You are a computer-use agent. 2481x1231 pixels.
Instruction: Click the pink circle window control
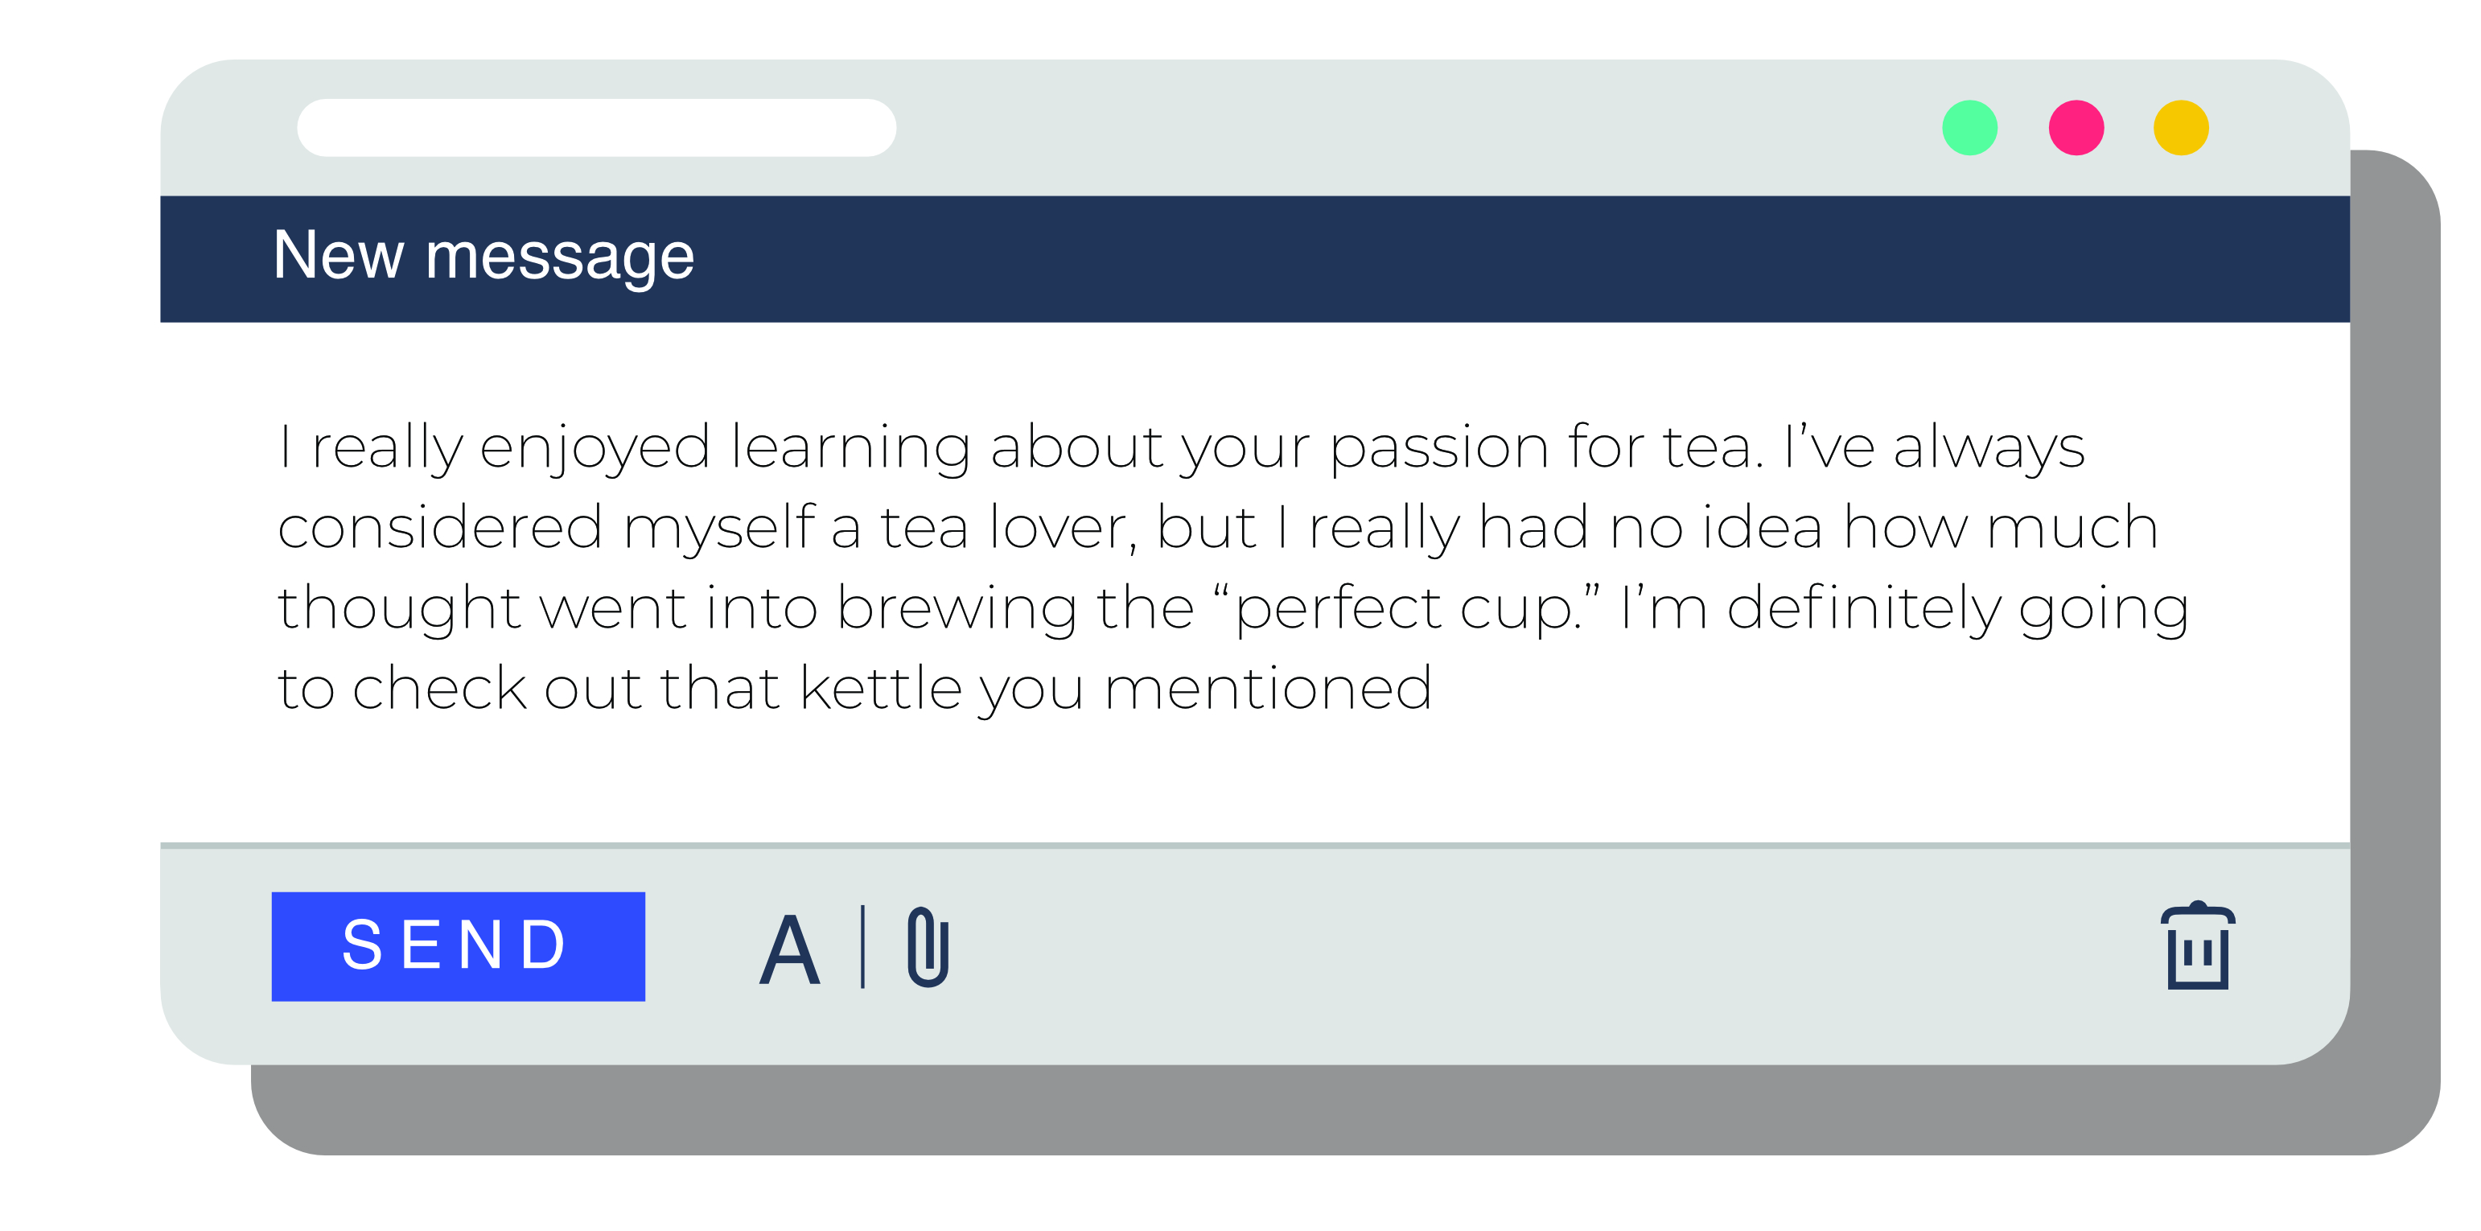pyautogui.click(x=2076, y=128)
